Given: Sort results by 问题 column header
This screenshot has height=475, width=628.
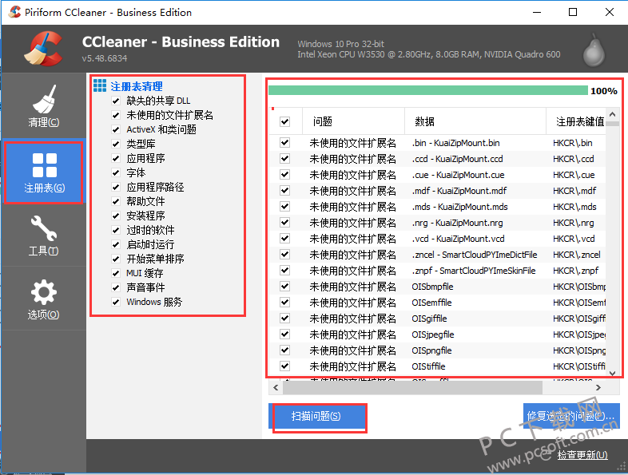Looking at the screenshot, I should pyautogui.click(x=353, y=121).
